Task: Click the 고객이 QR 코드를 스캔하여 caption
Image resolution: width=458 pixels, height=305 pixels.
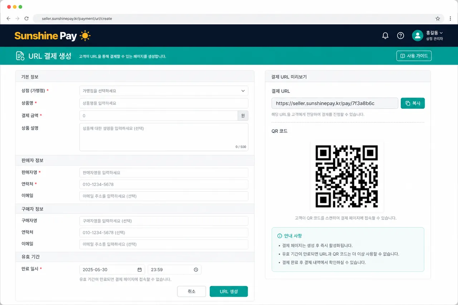Action: click(x=346, y=218)
